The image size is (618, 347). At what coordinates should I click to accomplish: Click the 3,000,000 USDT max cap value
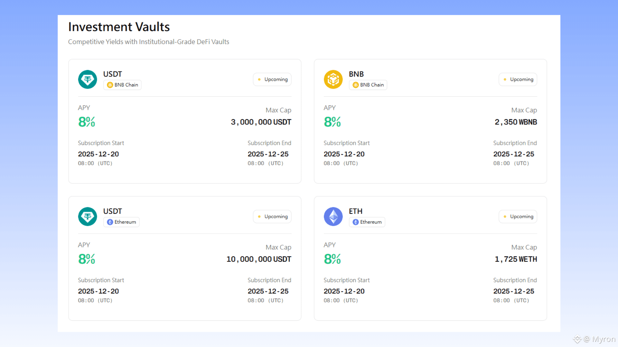tap(261, 122)
